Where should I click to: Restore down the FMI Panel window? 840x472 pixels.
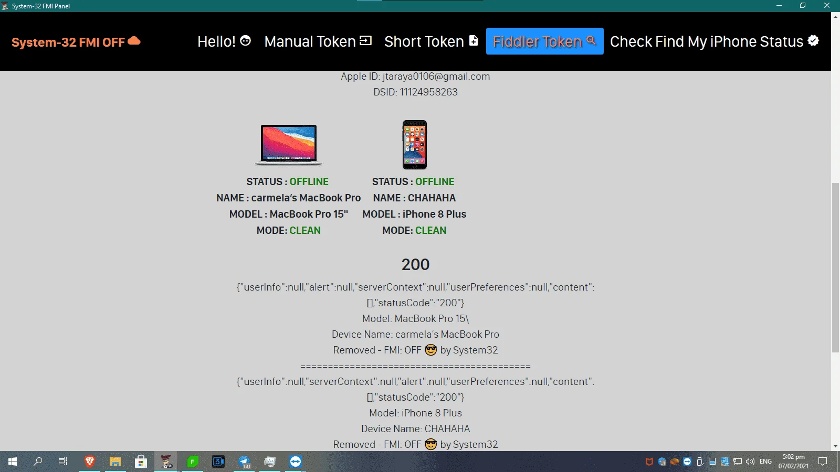click(803, 6)
